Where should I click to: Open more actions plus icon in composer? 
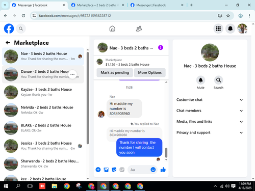point(98,170)
